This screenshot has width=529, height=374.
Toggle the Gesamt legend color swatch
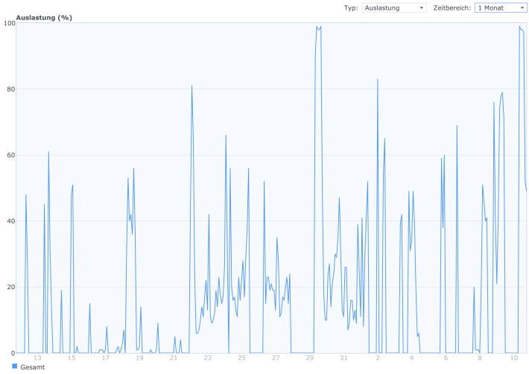click(x=14, y=367)
